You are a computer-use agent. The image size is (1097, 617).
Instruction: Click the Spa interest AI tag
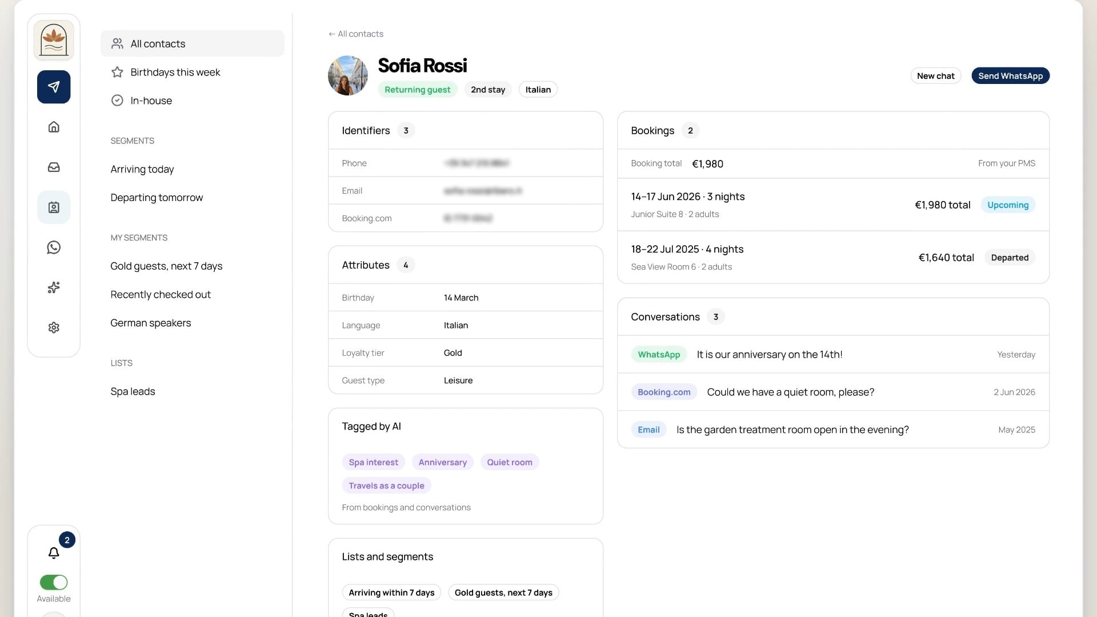click(373, 462)
